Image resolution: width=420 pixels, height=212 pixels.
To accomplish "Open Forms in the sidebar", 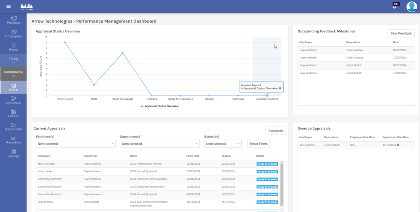I will point(13,47).
